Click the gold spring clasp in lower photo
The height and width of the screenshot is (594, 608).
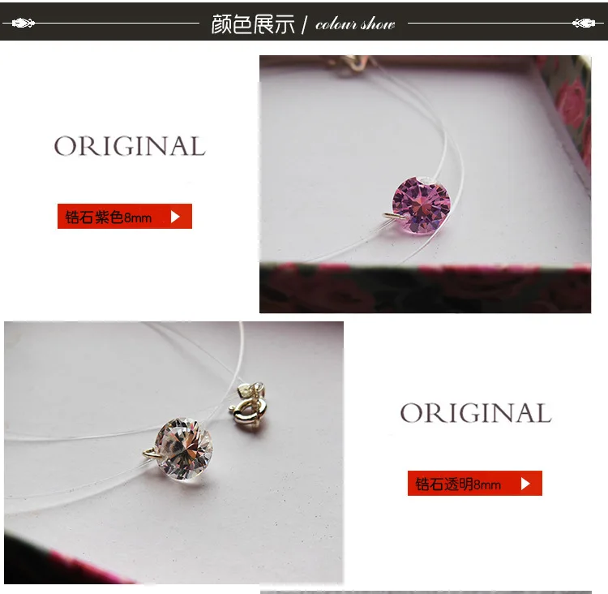[x=248, y=413]
